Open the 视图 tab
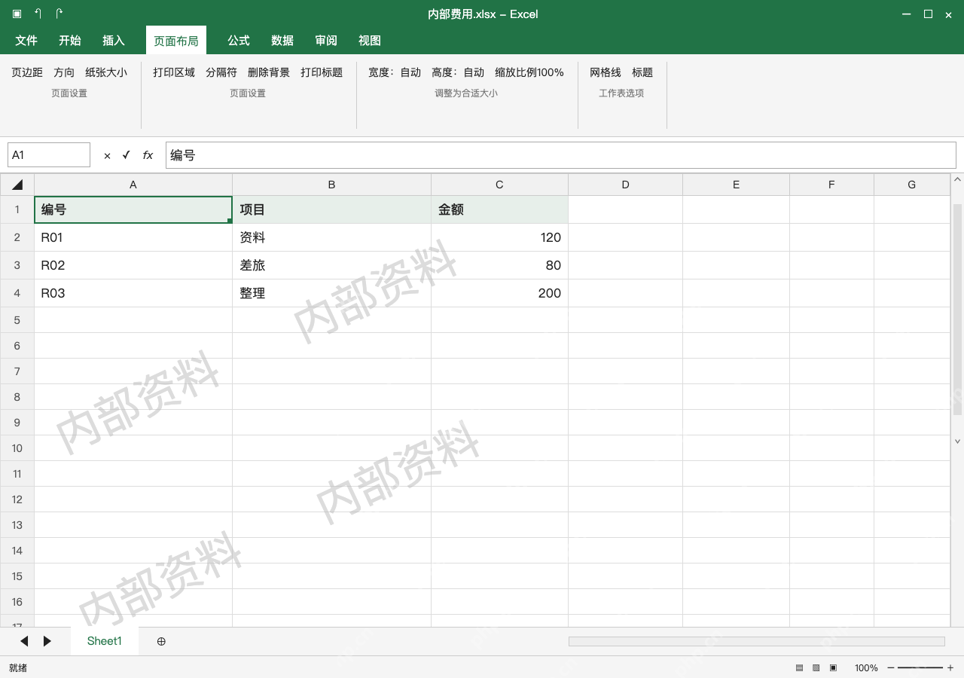Image resolution: width=964 pixels, height=678 pixels. [370, 41]
